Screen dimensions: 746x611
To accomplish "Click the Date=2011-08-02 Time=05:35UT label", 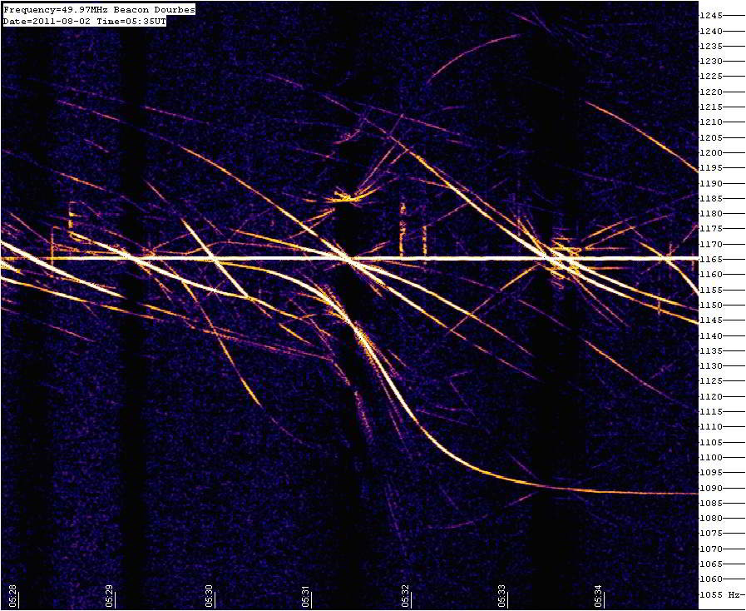I will 85,22.
